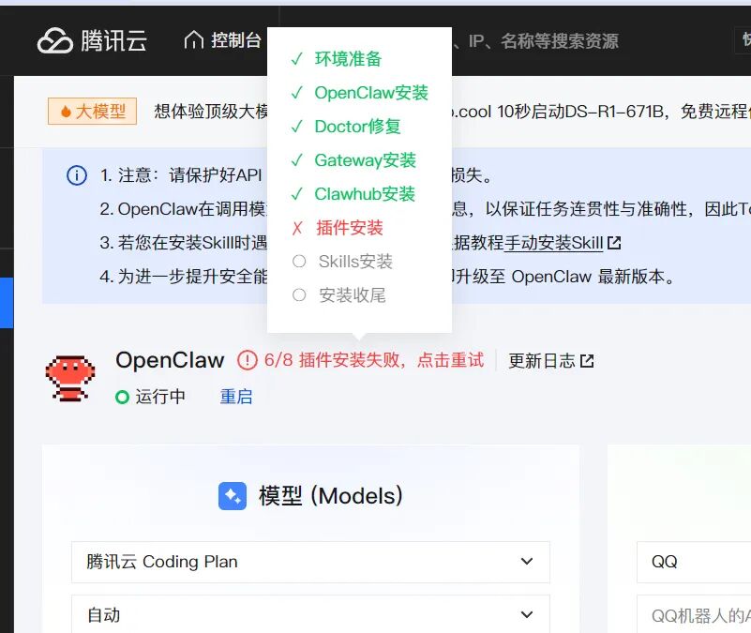Viewport: 751px width, 633px height.
Task: Click the checkmark beside Doctor修复
Action: [x=297, y=127]
